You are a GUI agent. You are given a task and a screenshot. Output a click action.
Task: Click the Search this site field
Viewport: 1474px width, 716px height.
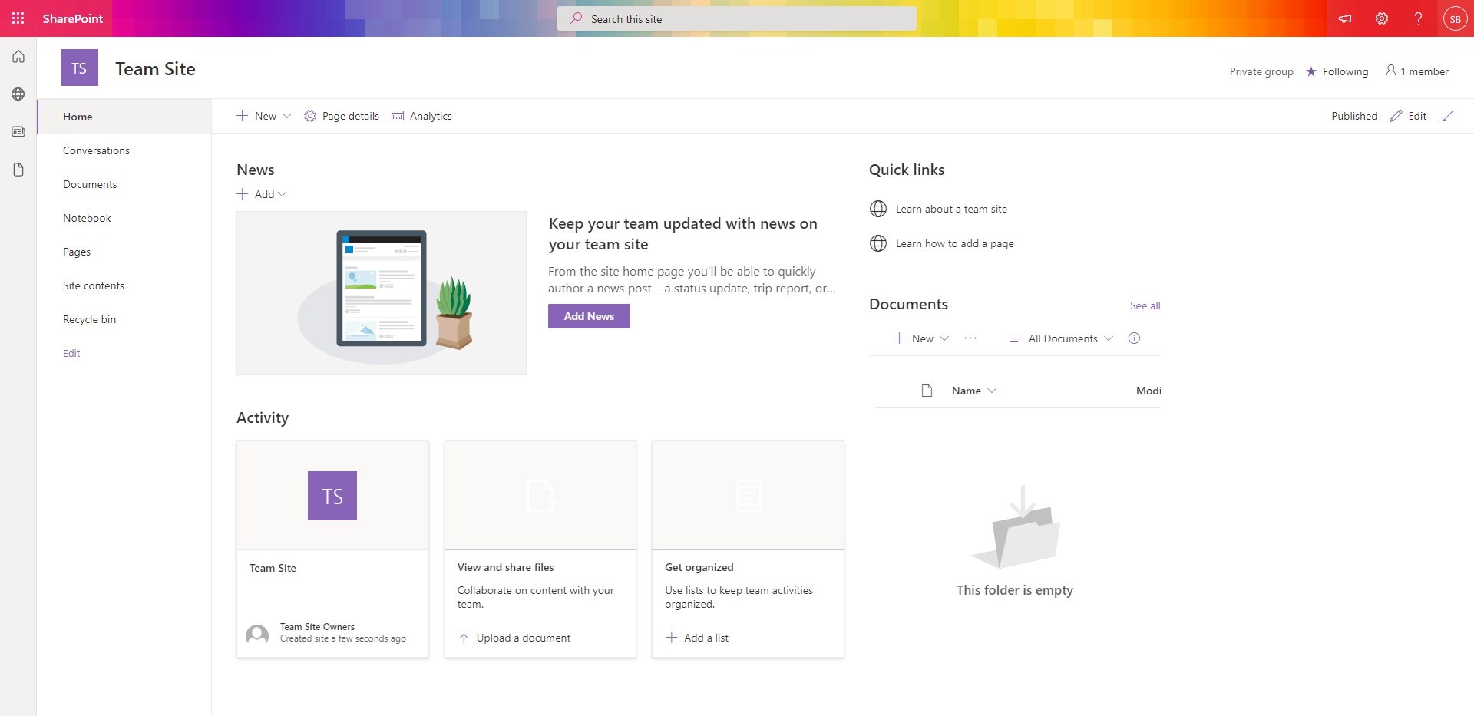[x=736, y=18]
